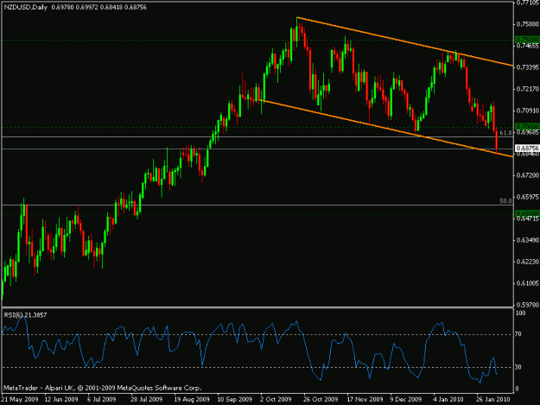Click the 10 Sep 2009 date label
This screenshot has height=405, width=540.
[x=234, y=400]
